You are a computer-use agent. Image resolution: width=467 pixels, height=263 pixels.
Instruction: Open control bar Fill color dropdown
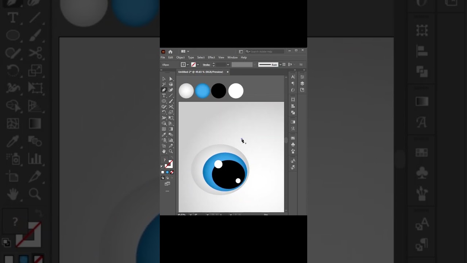[x=188, y=65]
